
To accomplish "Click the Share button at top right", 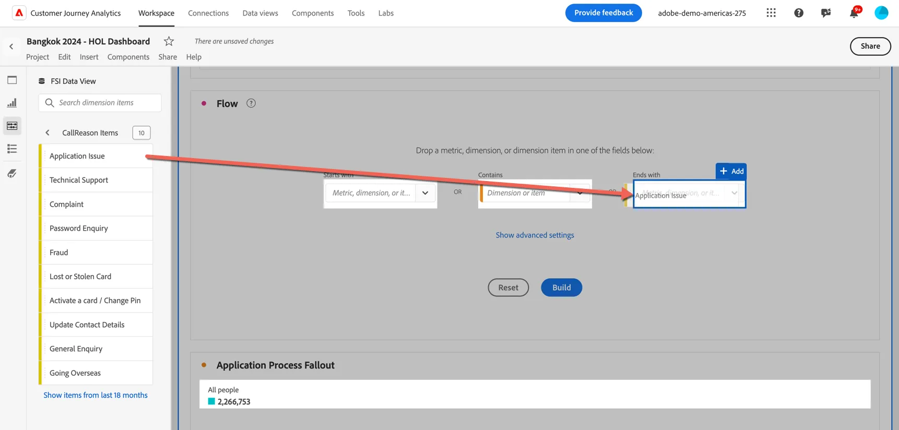I will tap(870, 46).
